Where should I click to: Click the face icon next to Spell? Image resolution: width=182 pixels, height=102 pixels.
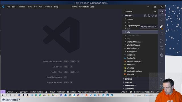pos(131,92)
